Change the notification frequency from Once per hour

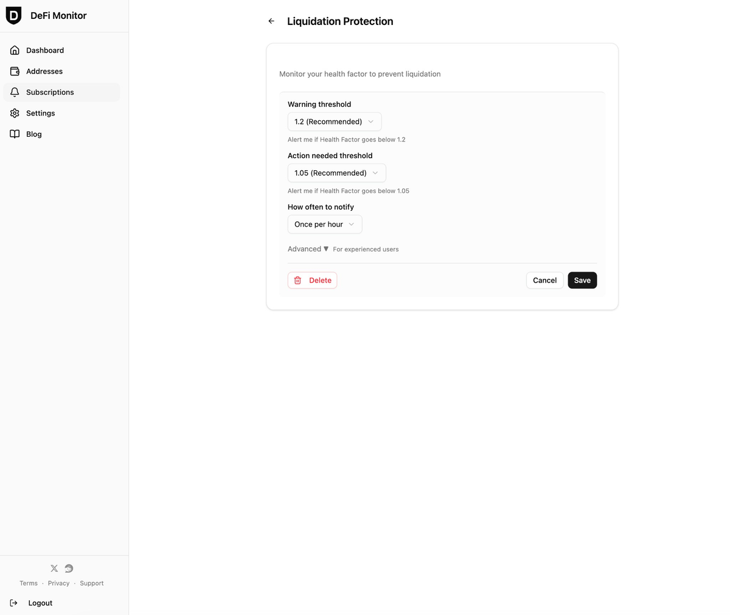[324, 224]
